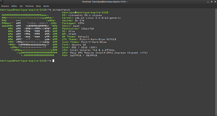The width and height of the screenshot is (217, 116).
Task: Click the user@host header above the OS line
Action: click(x=85, y=13)
